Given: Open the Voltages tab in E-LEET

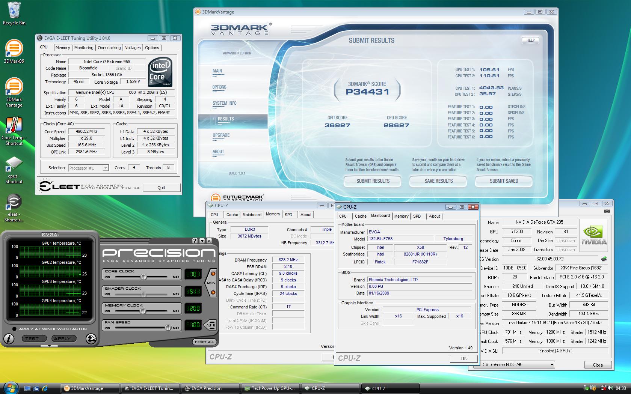Looking at the screenshot, I should pyautogui.click(x=133, y=48).
